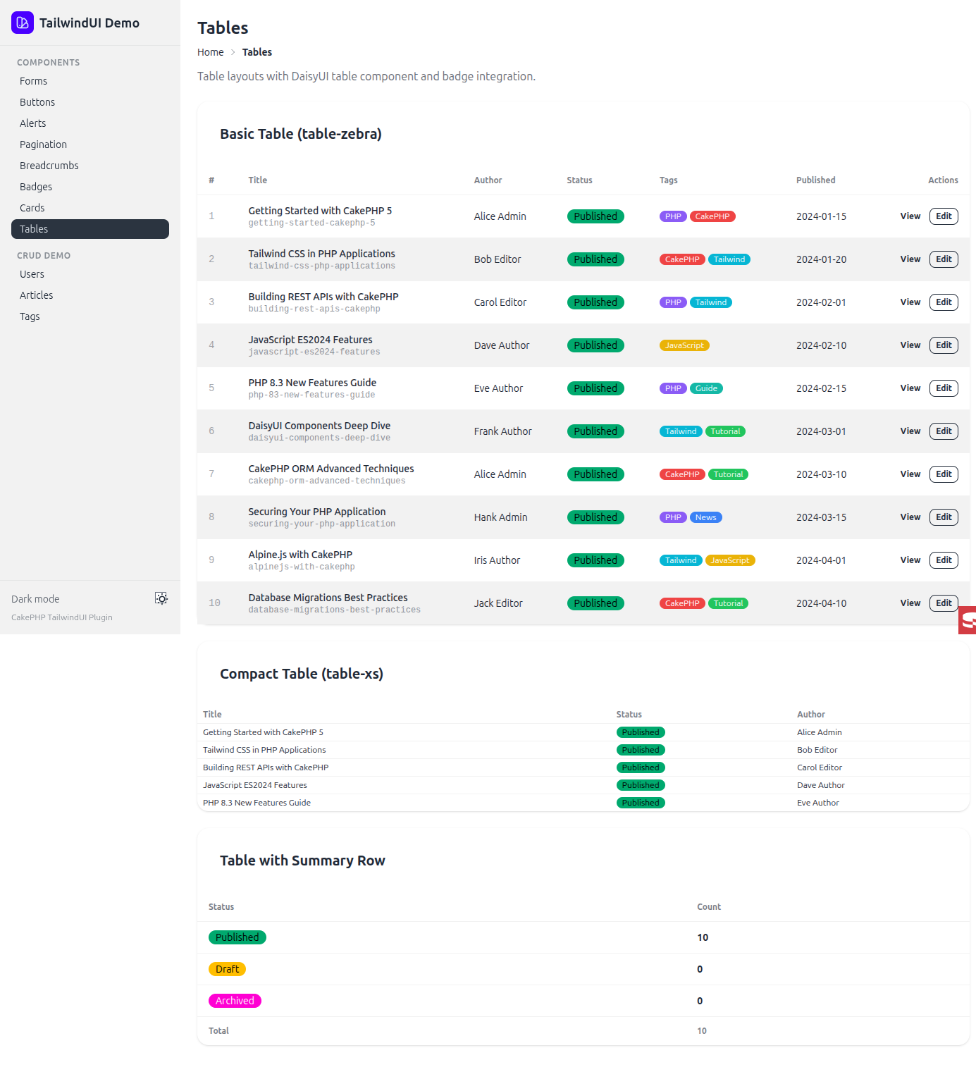Navigate to Badges in the sidebar

tap(90, 187)
